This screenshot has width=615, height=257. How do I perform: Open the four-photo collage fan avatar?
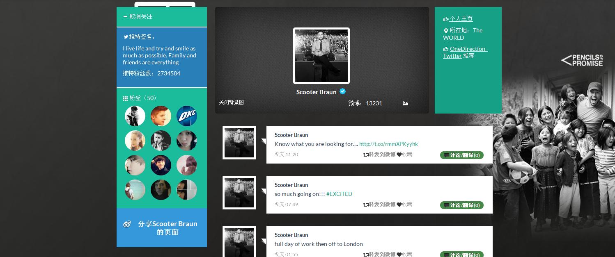[187, 190]
